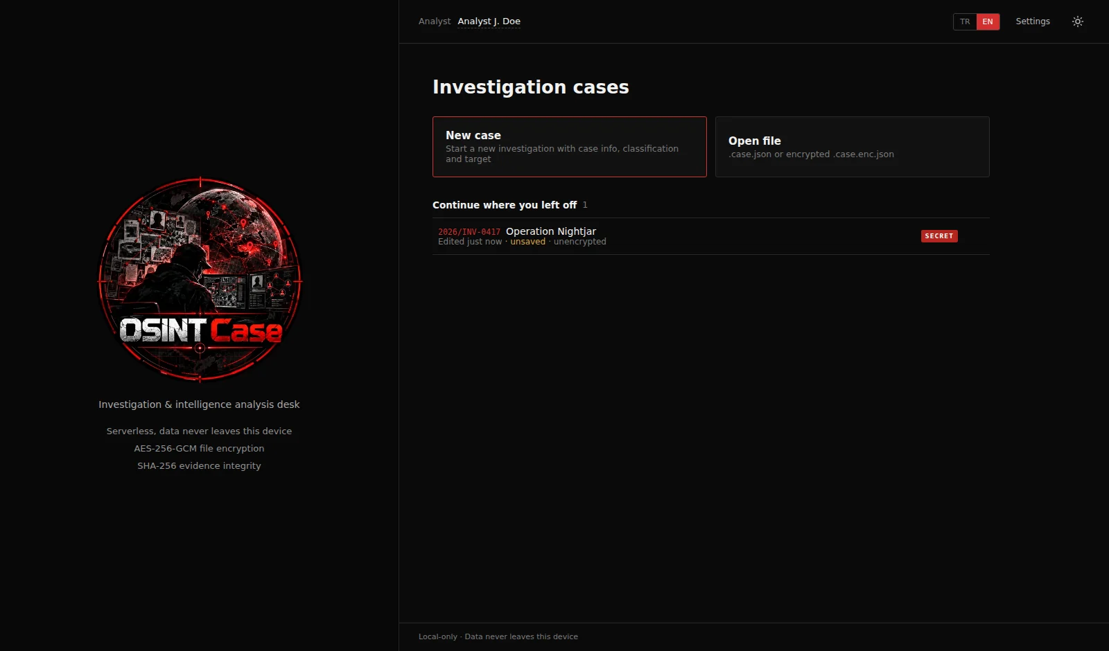1109x651 pixels.
Task: Select the EN language option
Action: [988, 21]
